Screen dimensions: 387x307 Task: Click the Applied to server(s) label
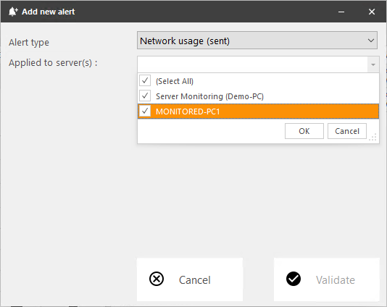click(53, 63)
